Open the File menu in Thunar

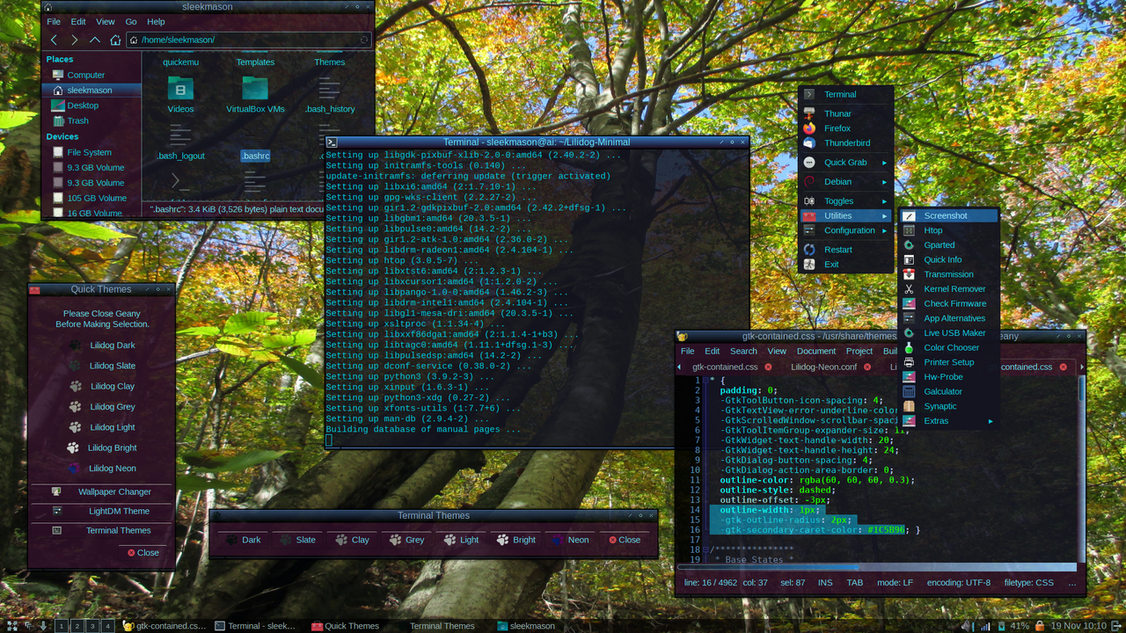click(54, 21)
